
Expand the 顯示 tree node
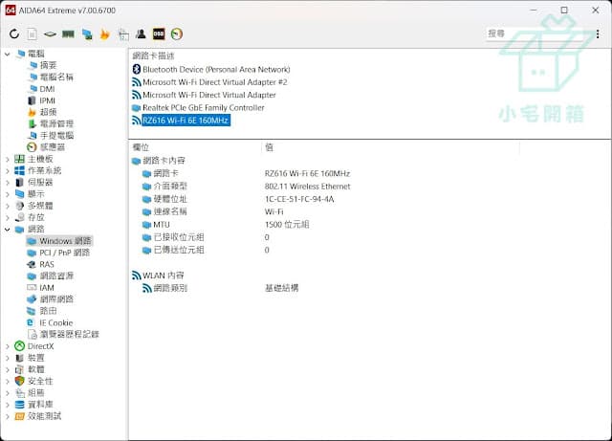pos(8,194)
